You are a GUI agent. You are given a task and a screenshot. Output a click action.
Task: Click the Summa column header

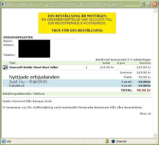click(145, 63)
